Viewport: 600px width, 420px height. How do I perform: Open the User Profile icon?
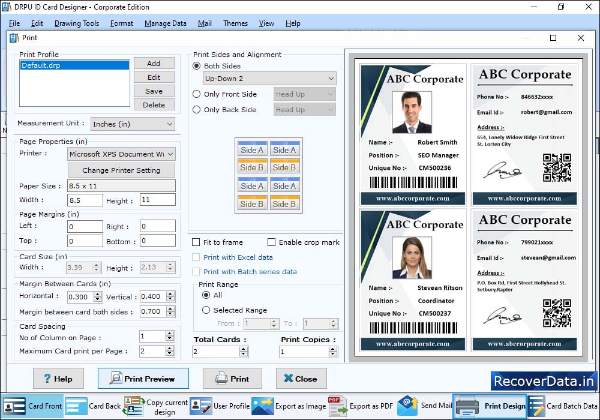[200, 406]
